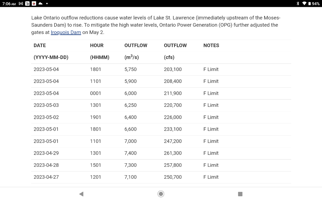Select the 2023-05-03 date cell
Screen dimensions: 322x201
pos(46,105)
